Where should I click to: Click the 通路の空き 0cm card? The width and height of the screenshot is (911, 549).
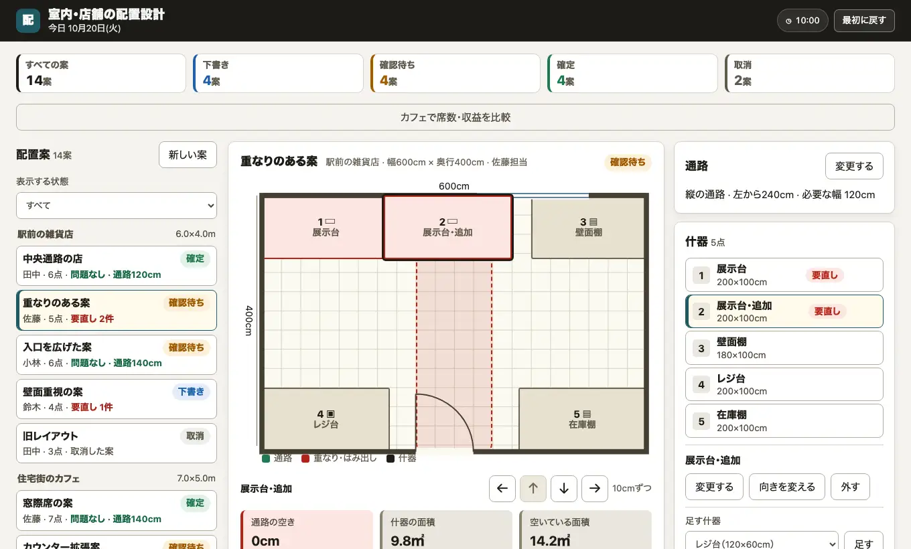coord(307,530)
